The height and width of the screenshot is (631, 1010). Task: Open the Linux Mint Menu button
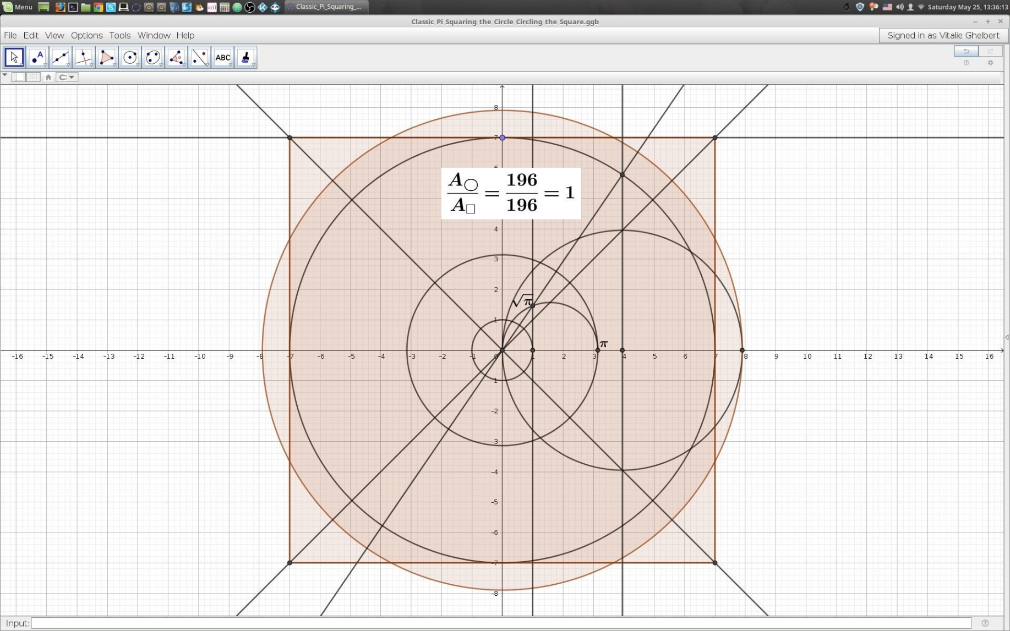click(x=18, y=7)
